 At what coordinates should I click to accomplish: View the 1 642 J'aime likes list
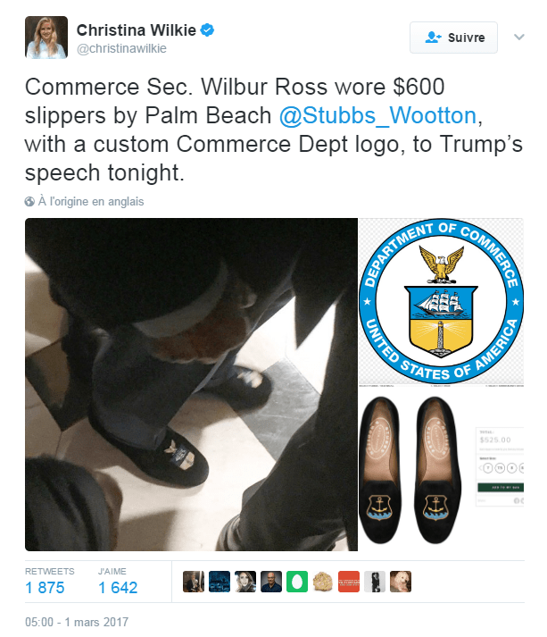click(118, 587)
